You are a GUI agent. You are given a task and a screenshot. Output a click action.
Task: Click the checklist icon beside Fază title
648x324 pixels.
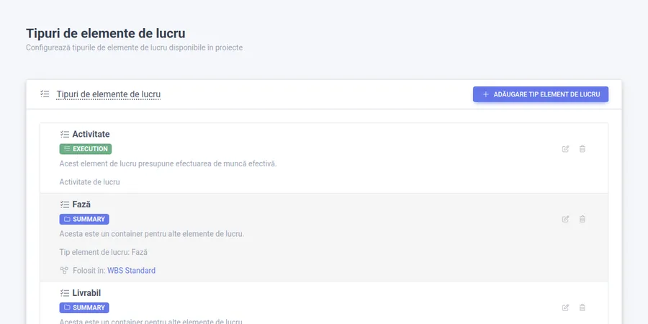click(65, 204)
